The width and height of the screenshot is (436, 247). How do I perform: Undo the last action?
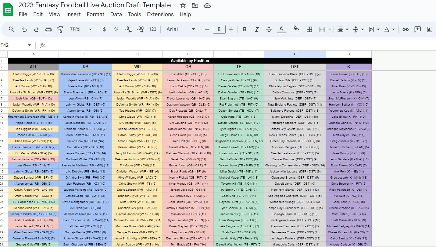click(24, 29)
